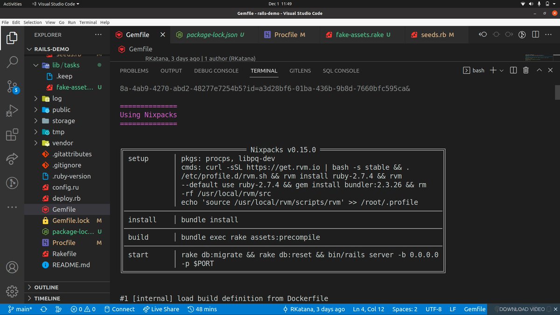Switch to Procfile editor tab

pyautogui.click(x=289, y=35)
